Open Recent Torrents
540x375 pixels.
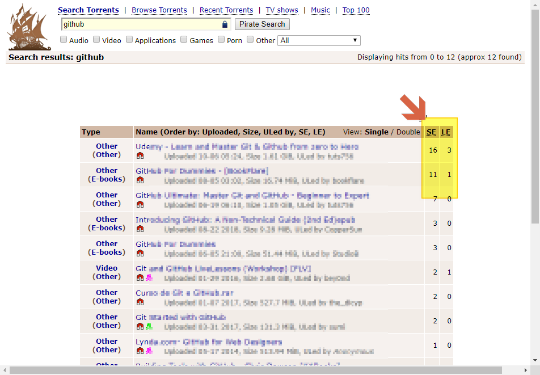[x=226, y=10]
